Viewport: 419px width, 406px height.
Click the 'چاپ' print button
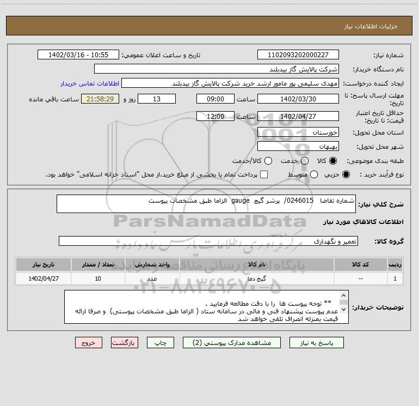point(161,343)
